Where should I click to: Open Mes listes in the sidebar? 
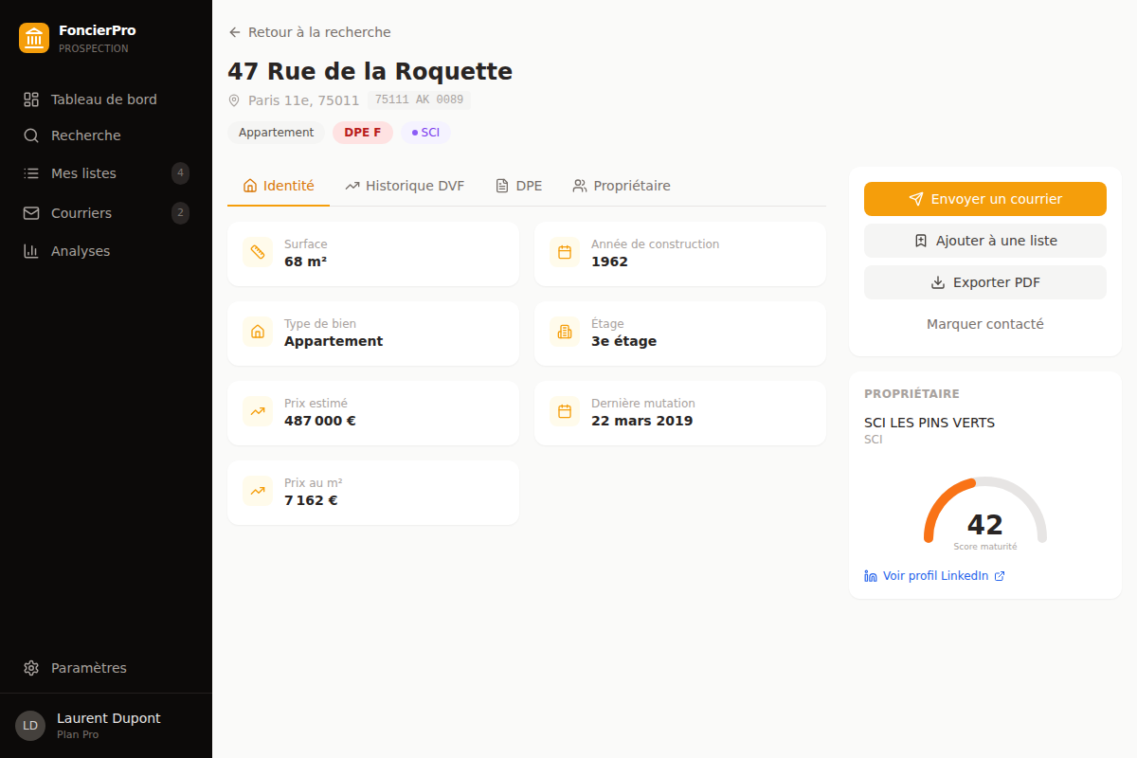(x=106, y=173)
